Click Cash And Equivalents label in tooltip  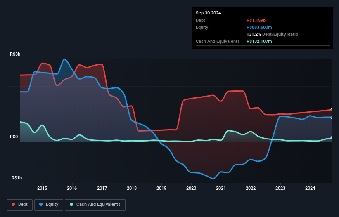pyautogui.click(x=218, y=41)
